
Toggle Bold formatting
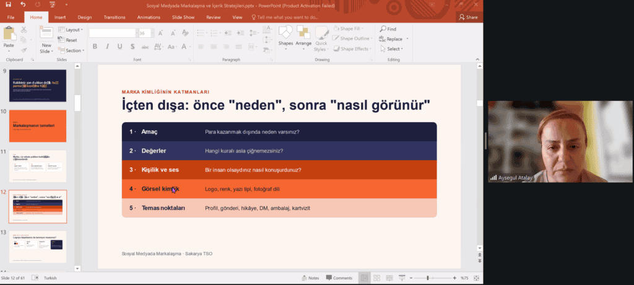95,46
